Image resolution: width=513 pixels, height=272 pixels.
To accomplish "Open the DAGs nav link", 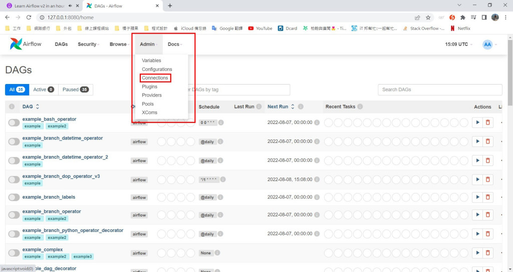I will 61,44.
